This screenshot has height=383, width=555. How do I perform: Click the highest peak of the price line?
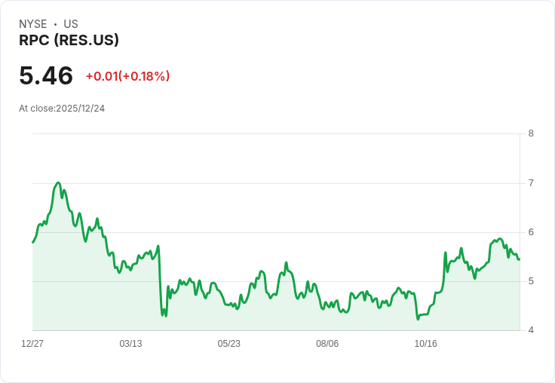click(58, 183)
